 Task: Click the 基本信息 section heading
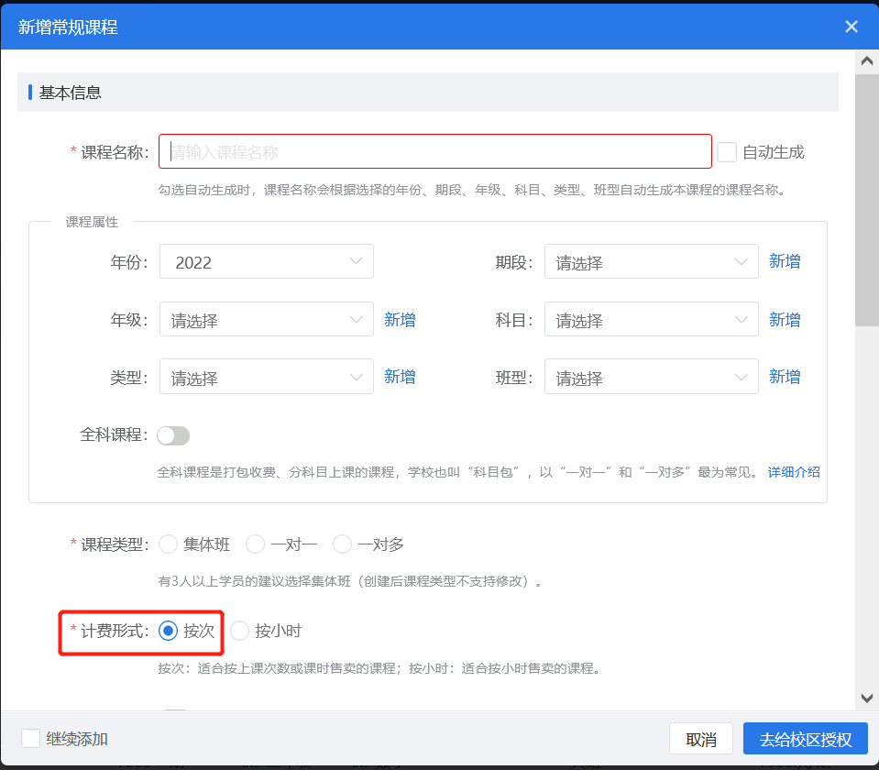point(70,93)
